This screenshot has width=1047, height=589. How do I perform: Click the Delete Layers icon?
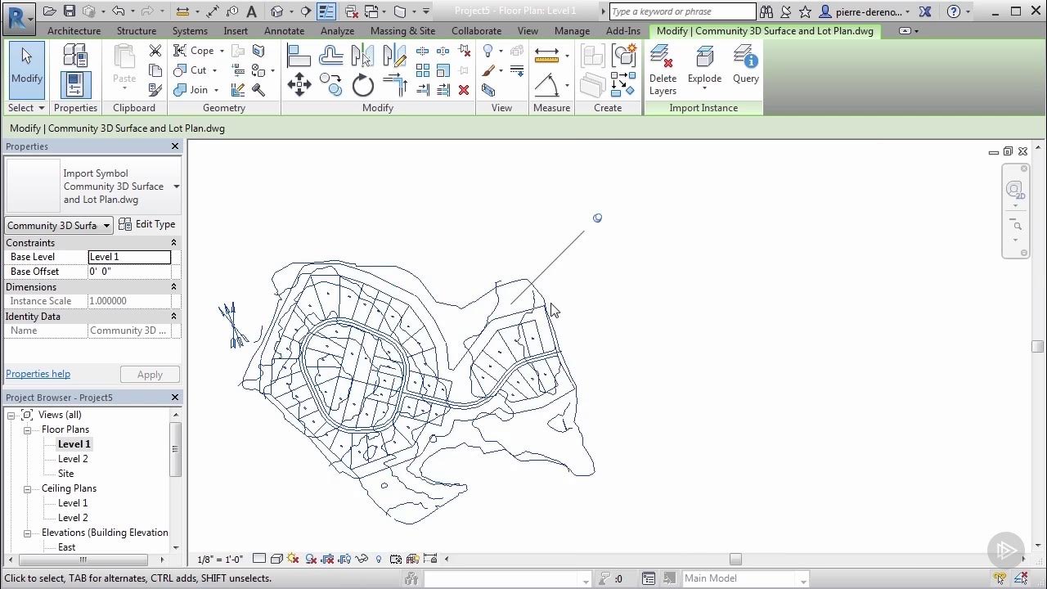[x=662, y=70]
